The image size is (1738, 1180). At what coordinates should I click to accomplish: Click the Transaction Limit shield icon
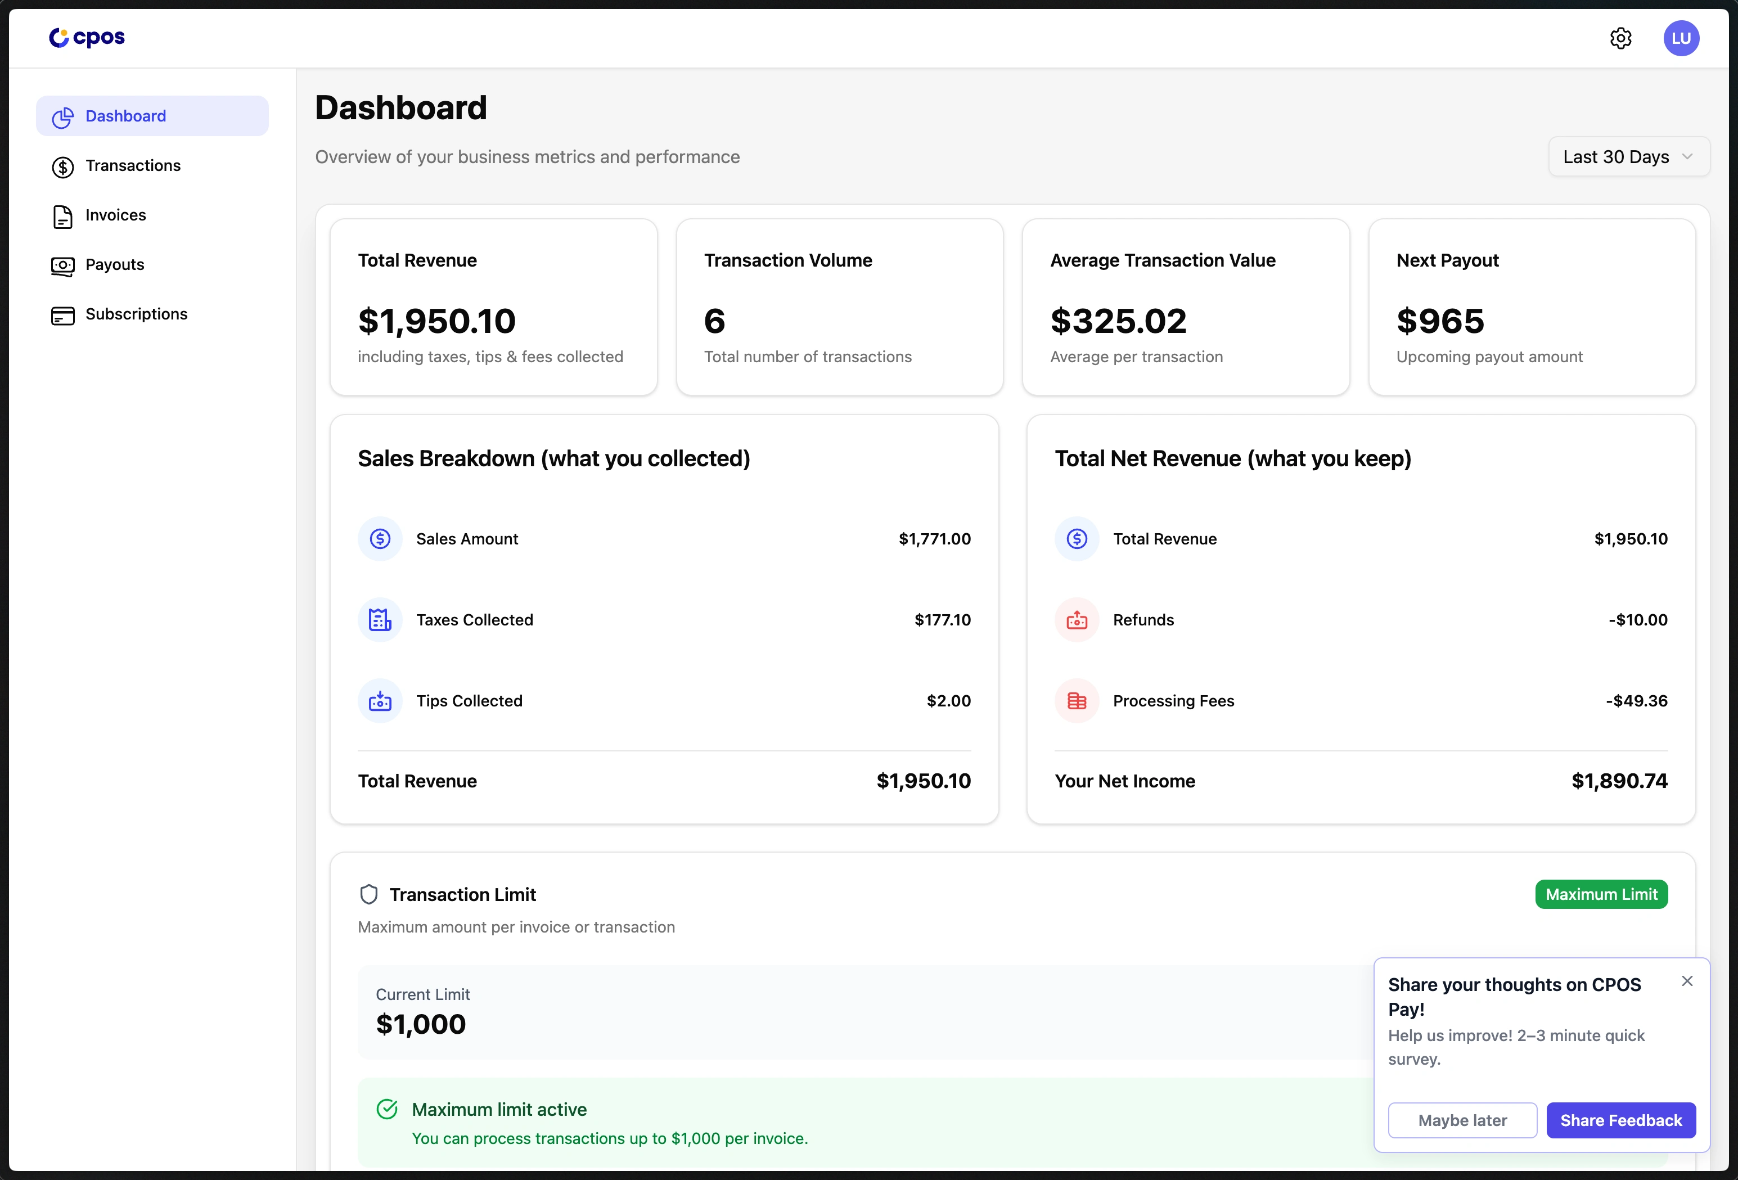tap(370, 894)
